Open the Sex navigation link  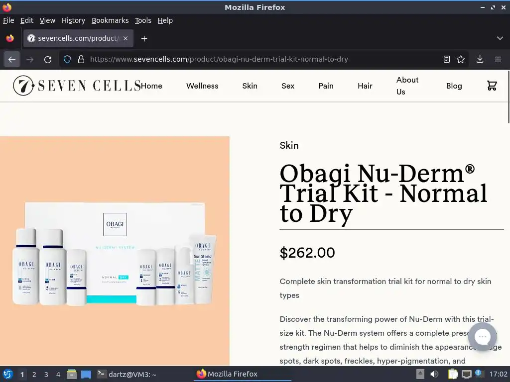coord(288,86)
